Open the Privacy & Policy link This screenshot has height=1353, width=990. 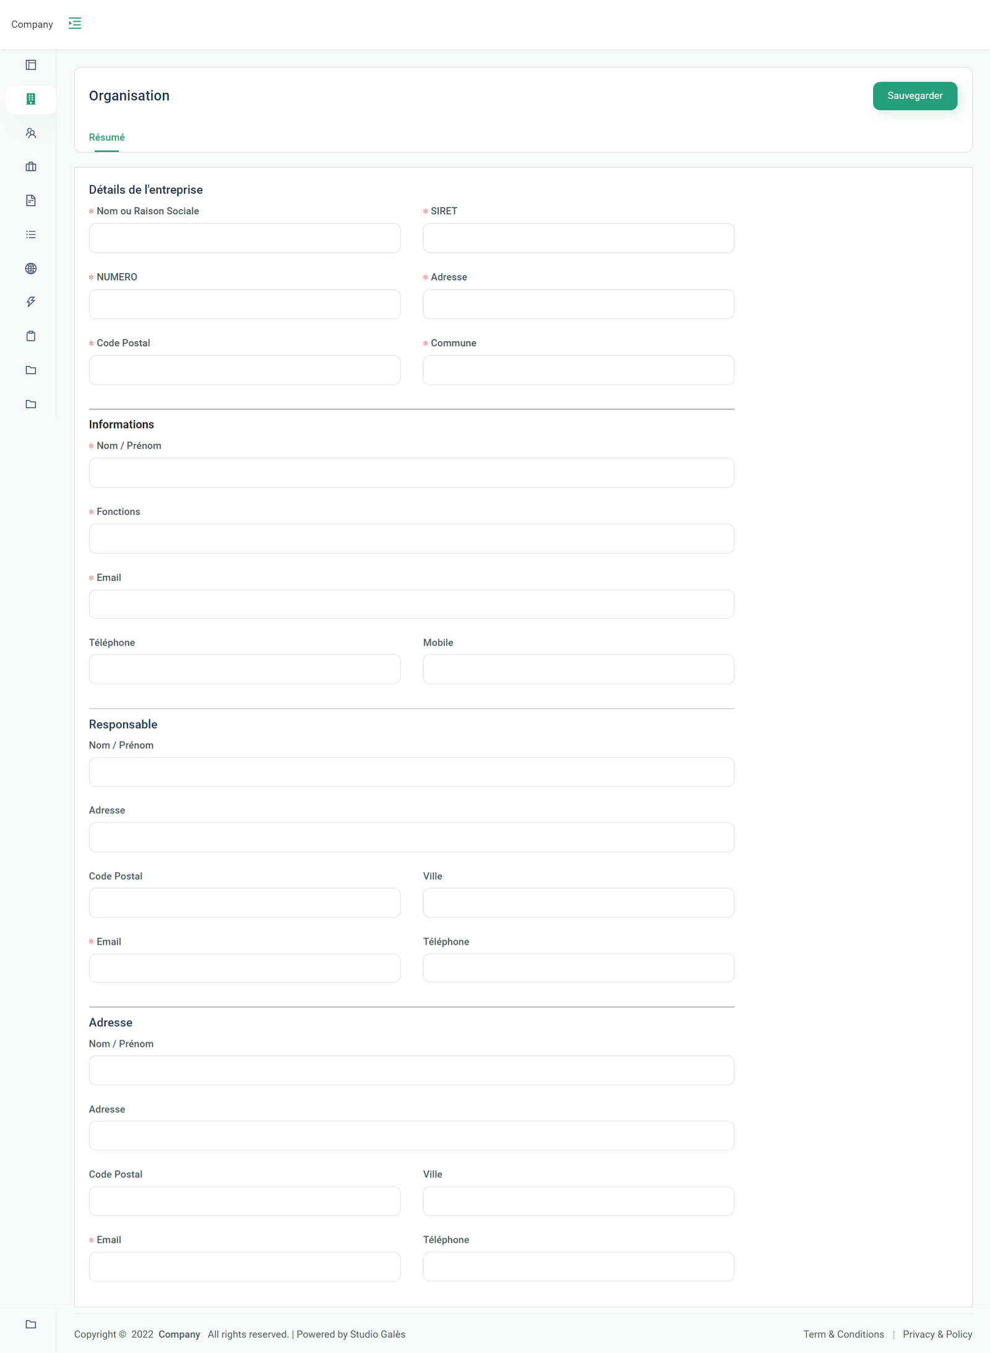click(x=937, y=1334)
